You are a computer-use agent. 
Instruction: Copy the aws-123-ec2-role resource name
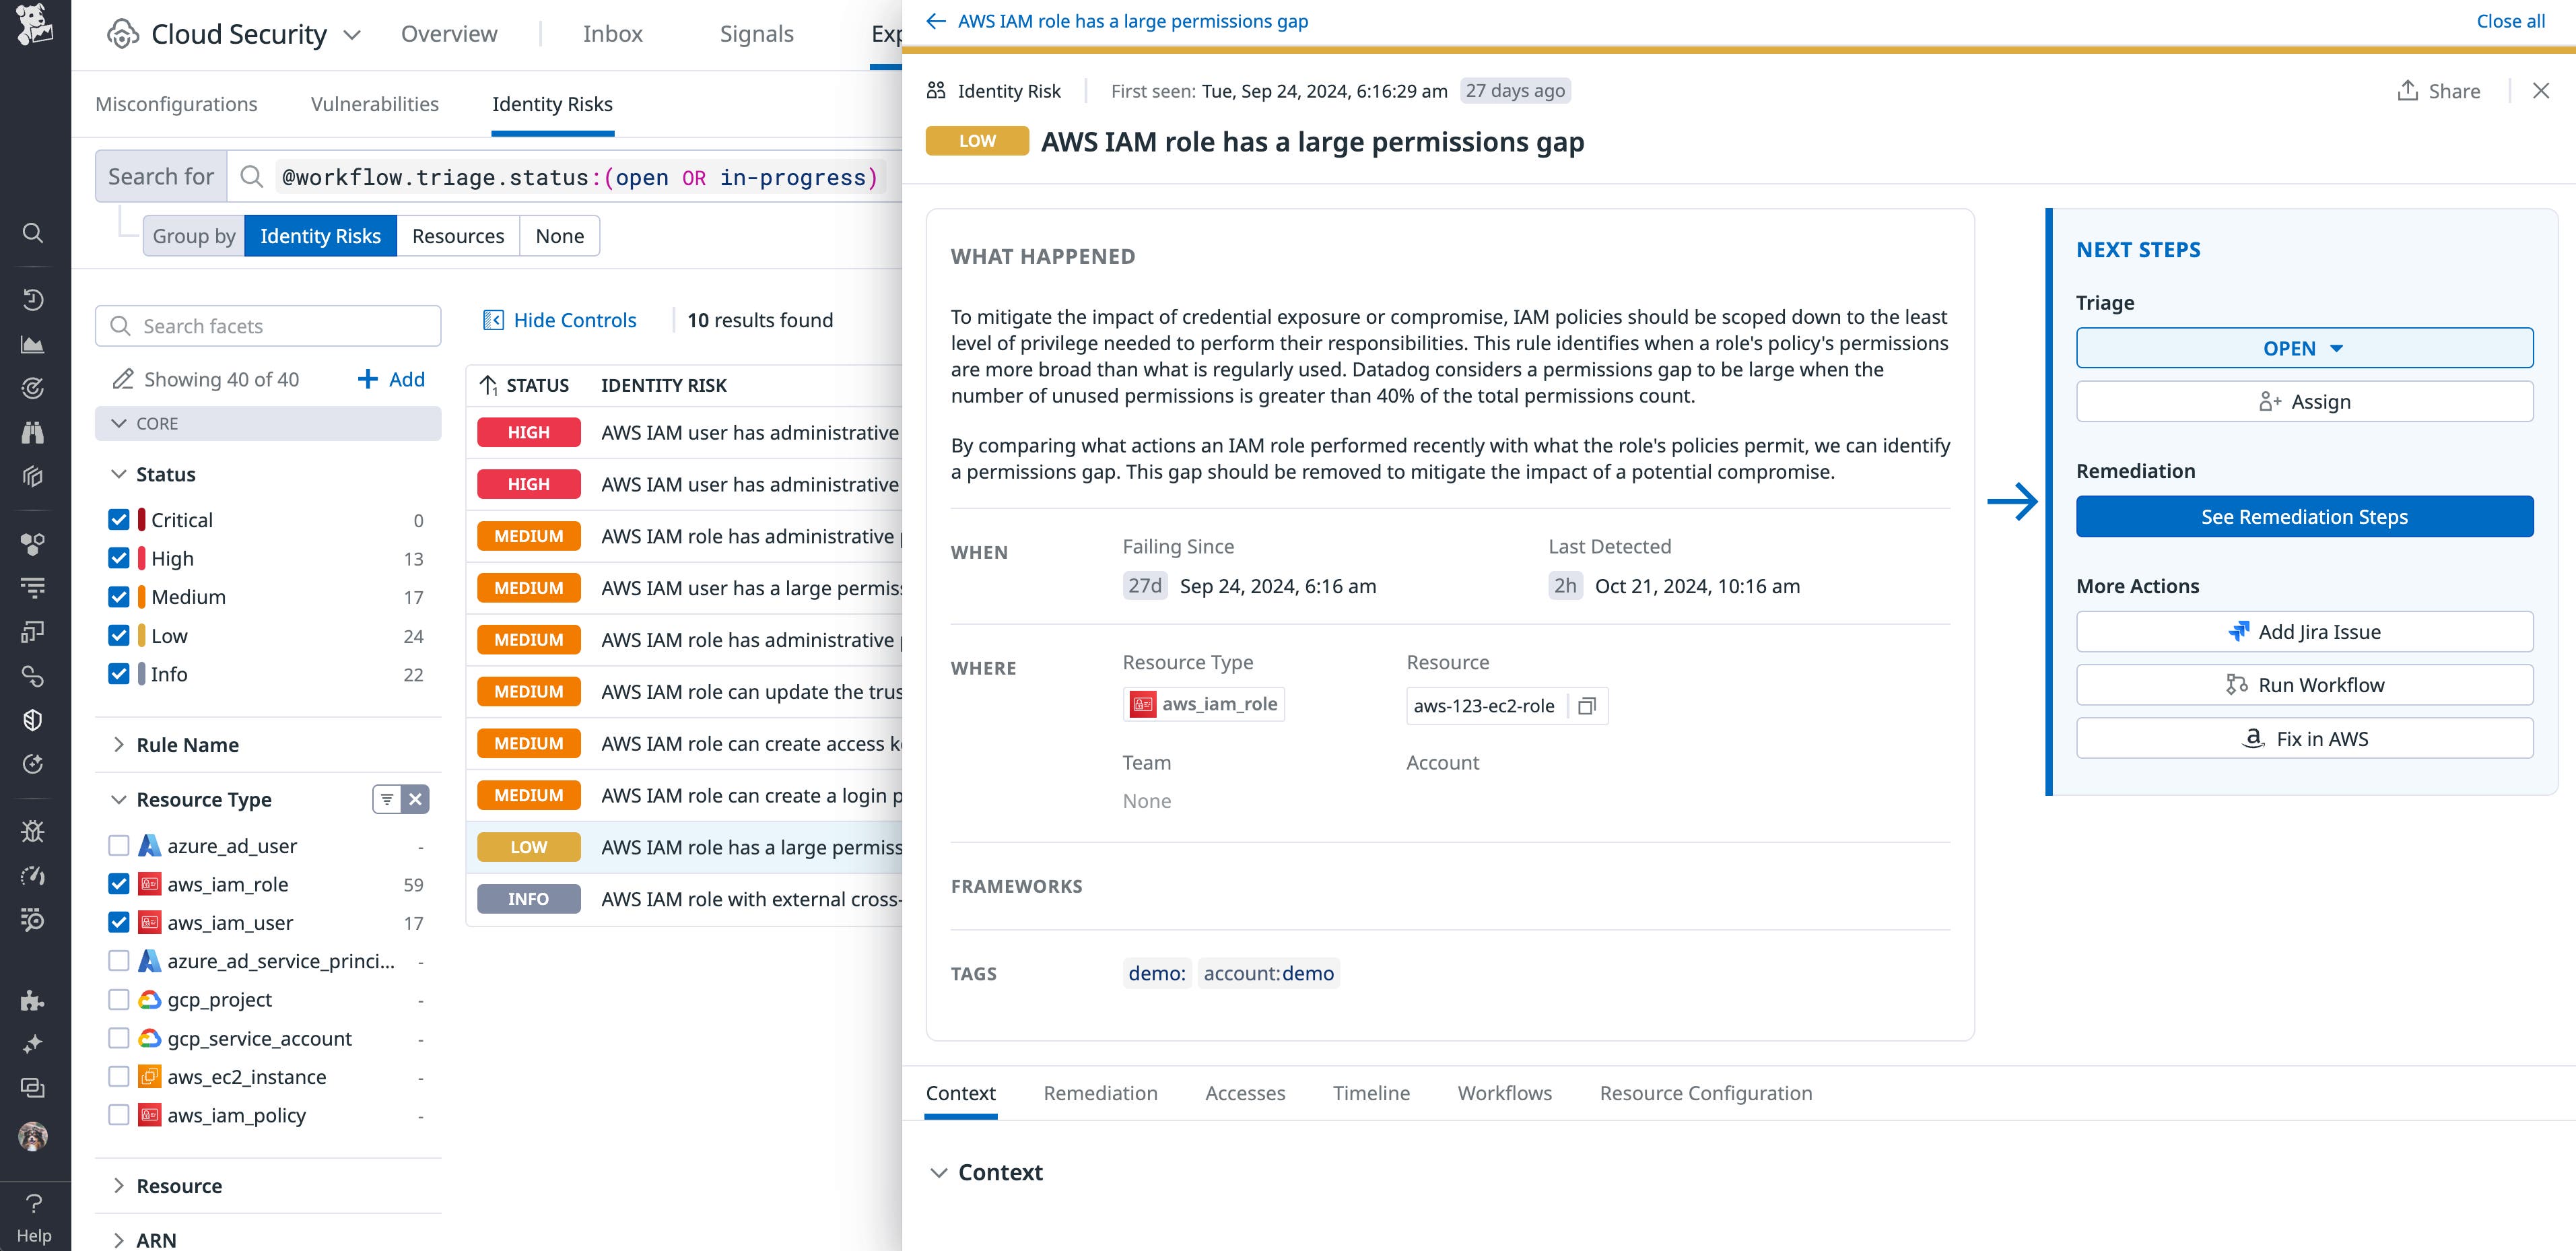[1588, 706]
